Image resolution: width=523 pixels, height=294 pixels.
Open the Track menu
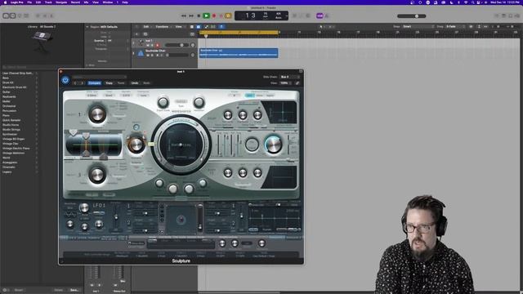48,2
